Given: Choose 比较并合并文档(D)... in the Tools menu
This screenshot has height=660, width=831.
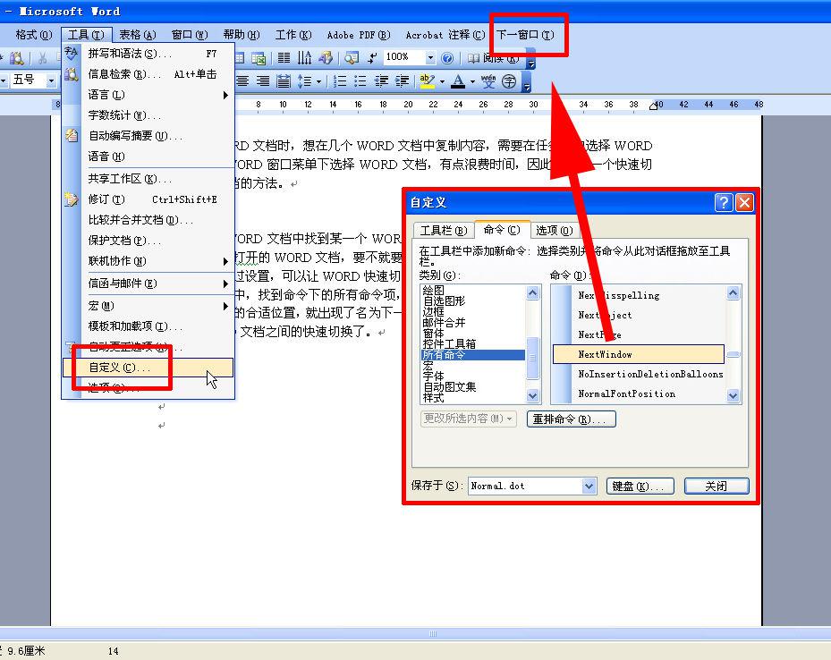Looking at the screenshot, I should 148,220.
